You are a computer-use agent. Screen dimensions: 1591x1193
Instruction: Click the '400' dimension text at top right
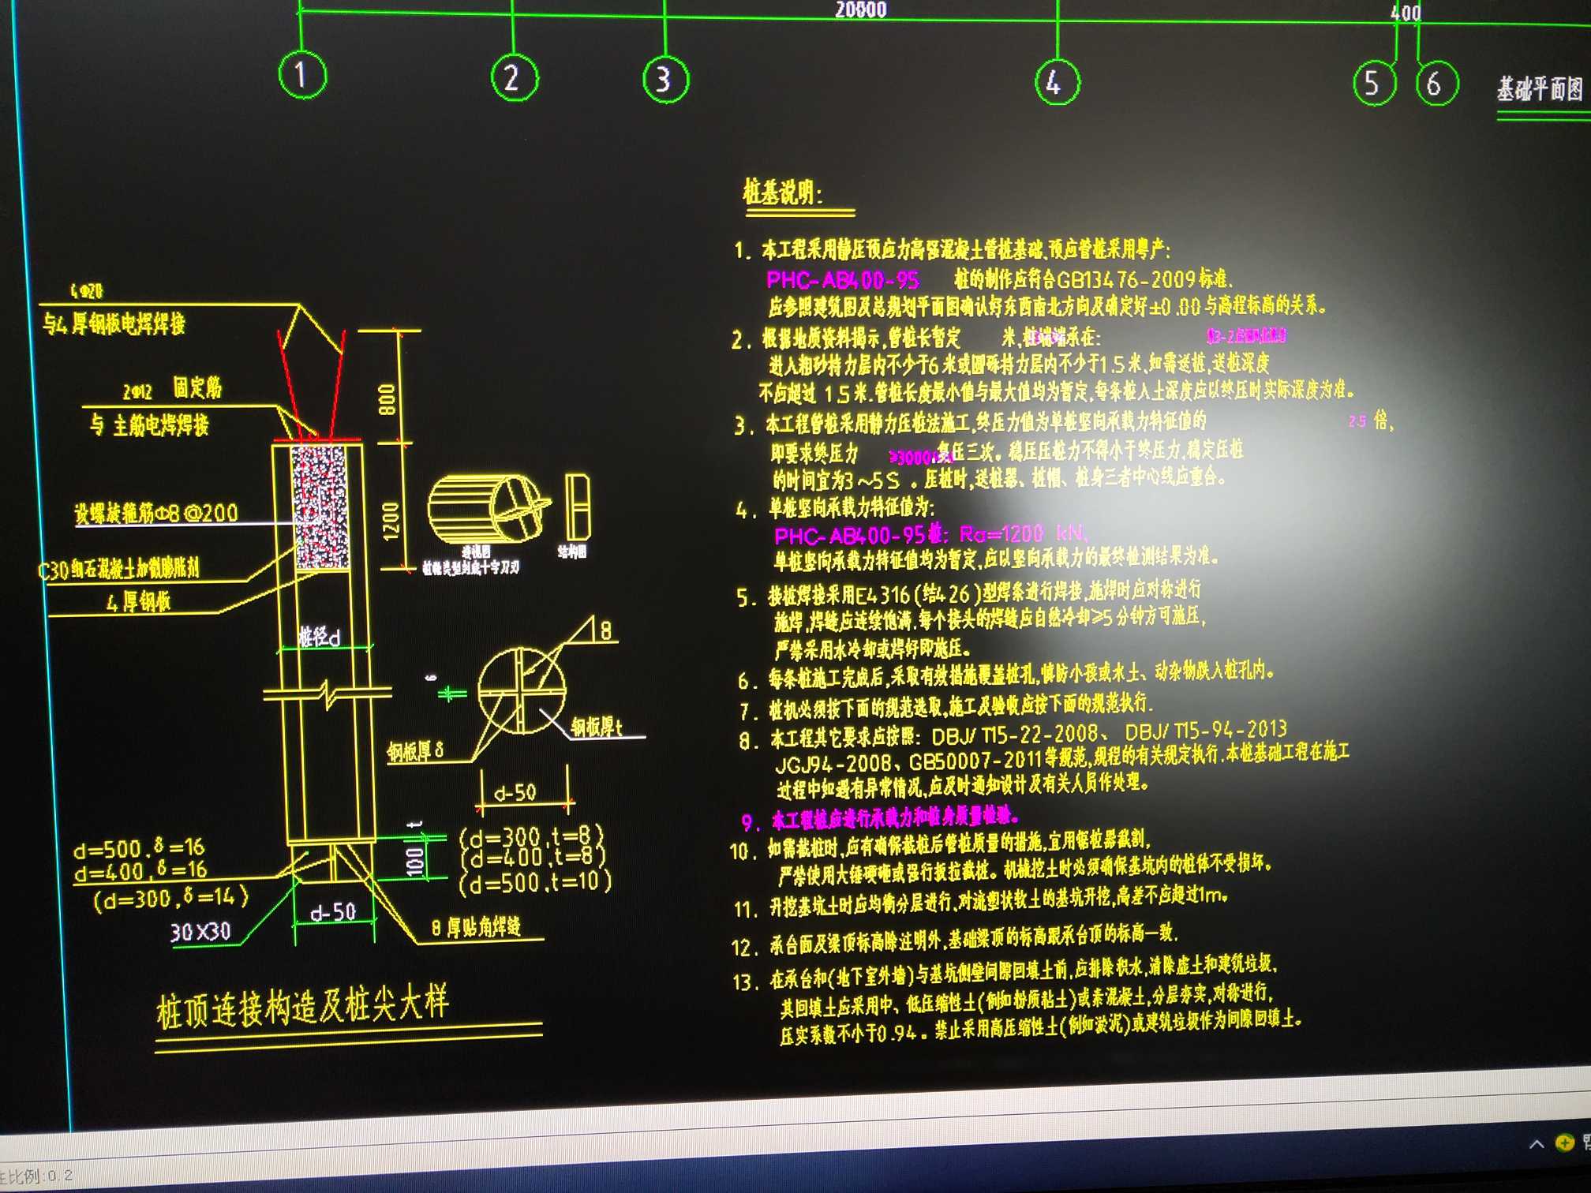click(1406, 13)
